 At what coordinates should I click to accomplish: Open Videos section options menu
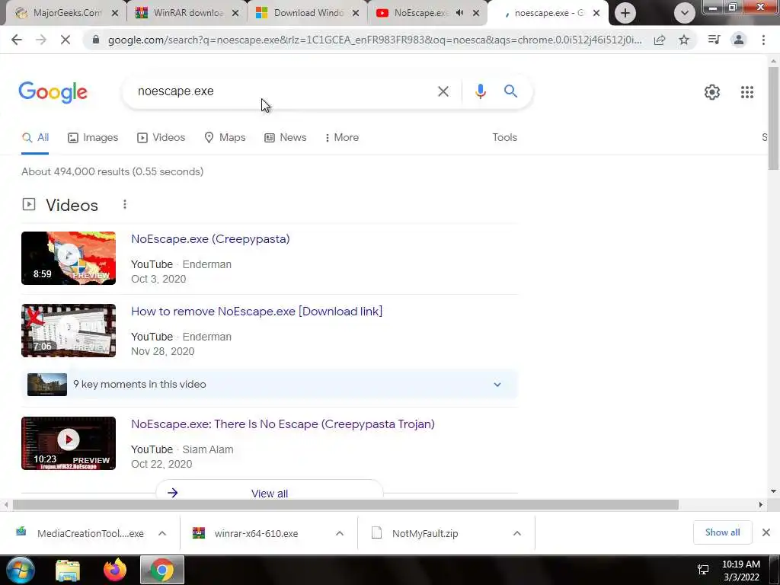(125, 204)
